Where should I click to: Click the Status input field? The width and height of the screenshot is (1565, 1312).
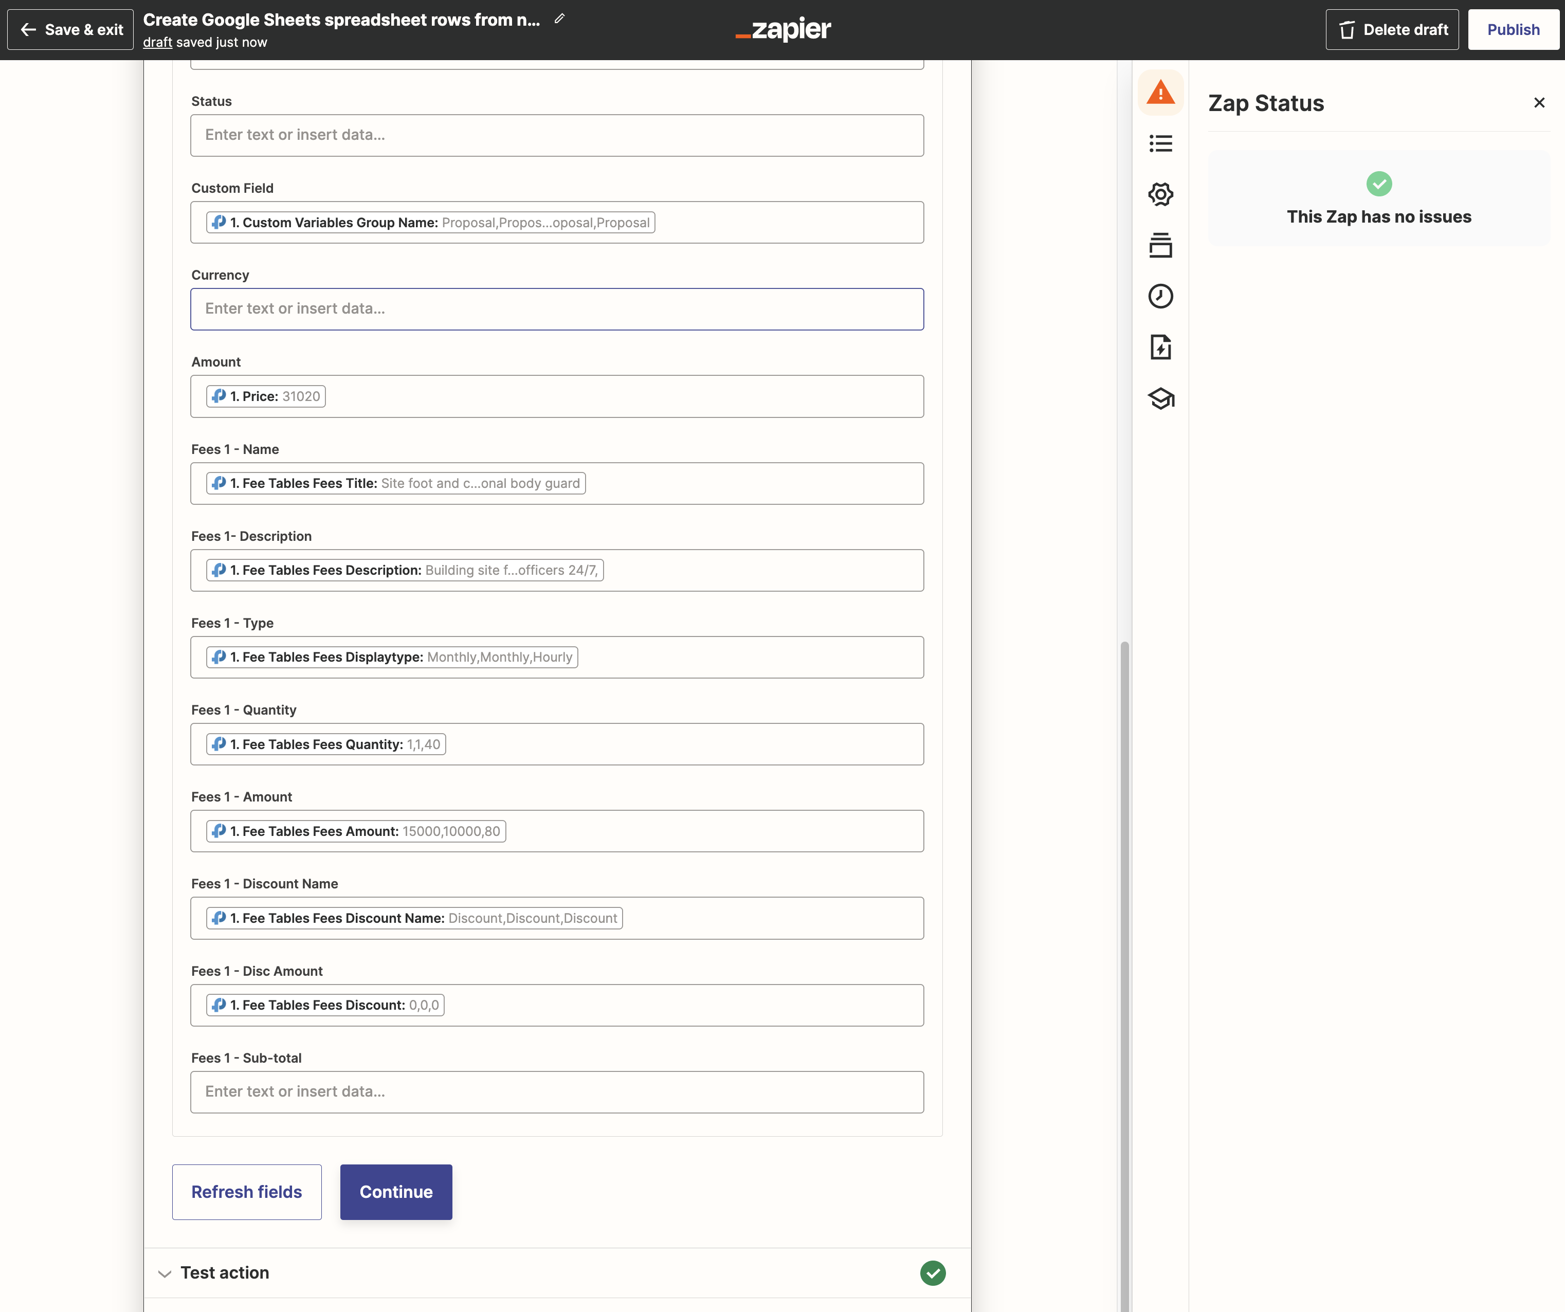coord(557,135)
